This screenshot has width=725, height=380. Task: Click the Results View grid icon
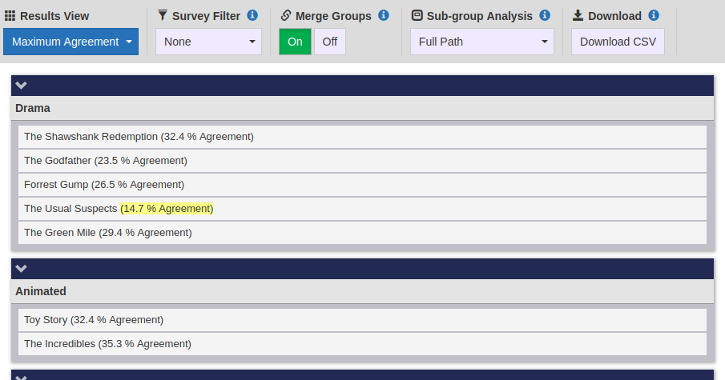[x=10, y=16]
